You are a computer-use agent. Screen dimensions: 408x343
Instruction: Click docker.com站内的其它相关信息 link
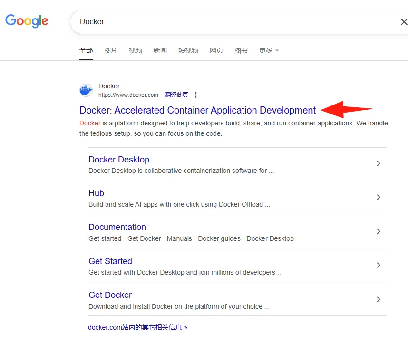(137, 327)
